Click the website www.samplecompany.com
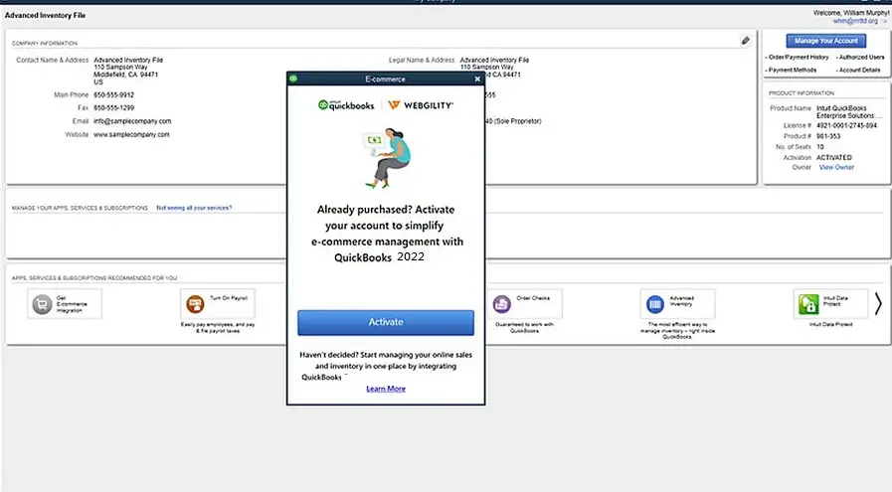Image resolution: width=892 pixels, height=492 pixels. 131,135
